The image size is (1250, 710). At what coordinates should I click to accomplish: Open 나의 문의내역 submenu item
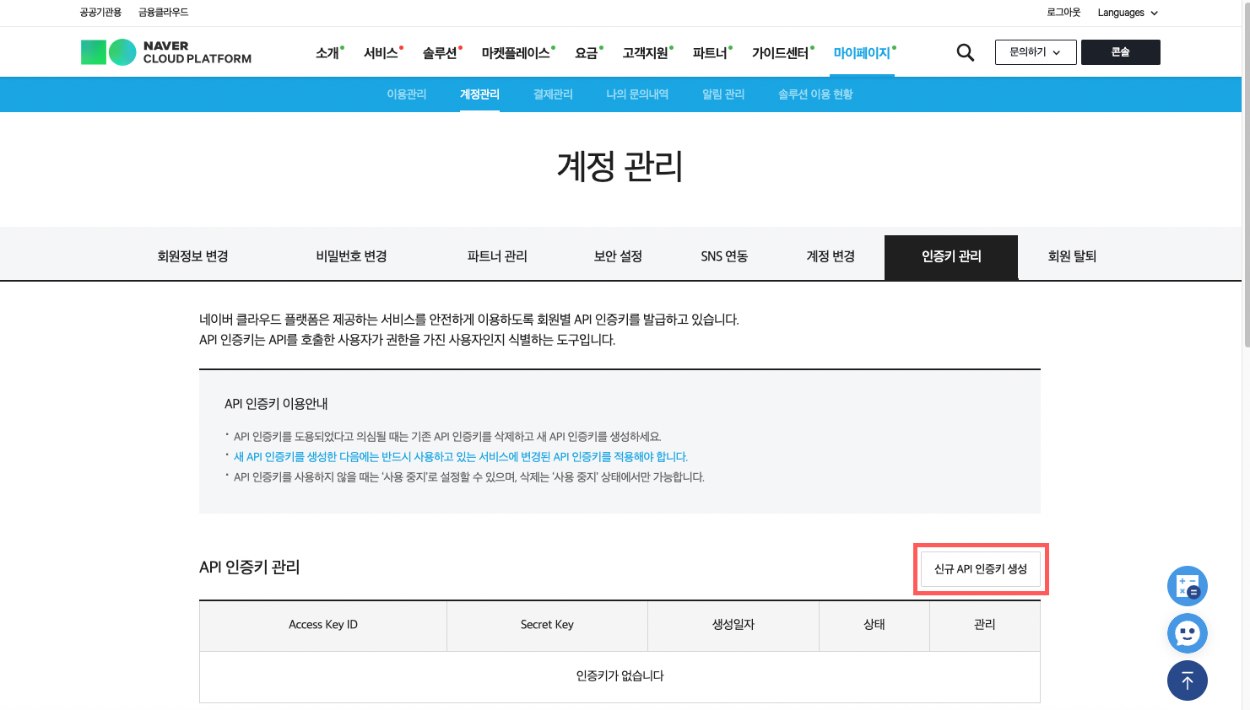(637, 94)
